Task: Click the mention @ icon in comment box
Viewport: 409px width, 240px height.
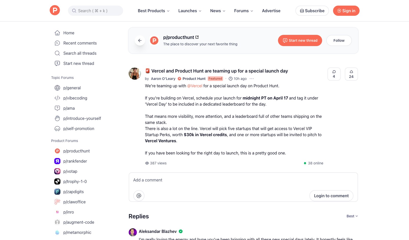Action: point(139,196)
